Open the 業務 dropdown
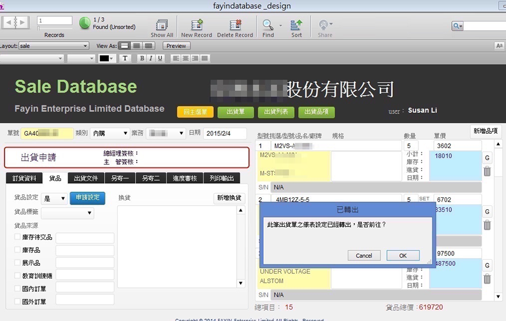Image resolution: width=506 pixels, height=321 pixels. click(166, 133)
